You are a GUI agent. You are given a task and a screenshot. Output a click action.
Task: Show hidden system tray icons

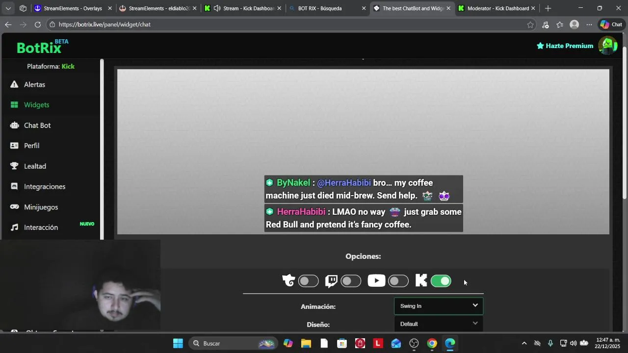pyautogui.click(x=524, y=343)
